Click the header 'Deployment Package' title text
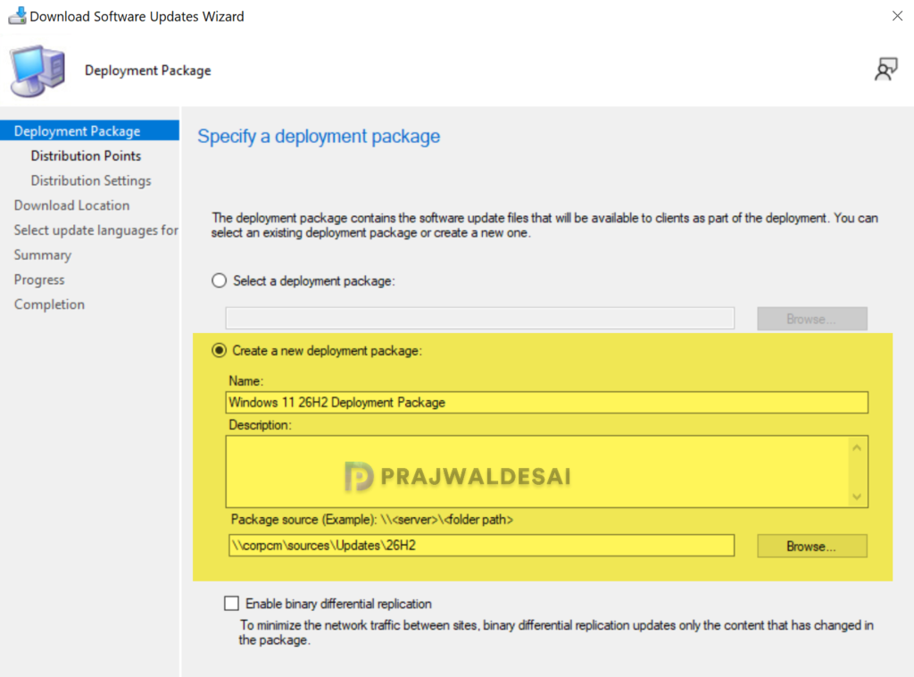 click(x=148, y=71)
